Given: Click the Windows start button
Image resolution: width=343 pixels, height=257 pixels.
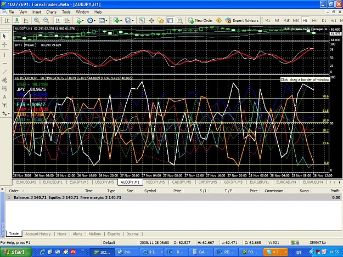Looking at the screenshot, I should click(15, 252).
